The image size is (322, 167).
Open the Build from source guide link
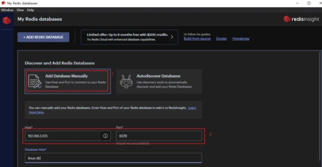click(197, 38)
